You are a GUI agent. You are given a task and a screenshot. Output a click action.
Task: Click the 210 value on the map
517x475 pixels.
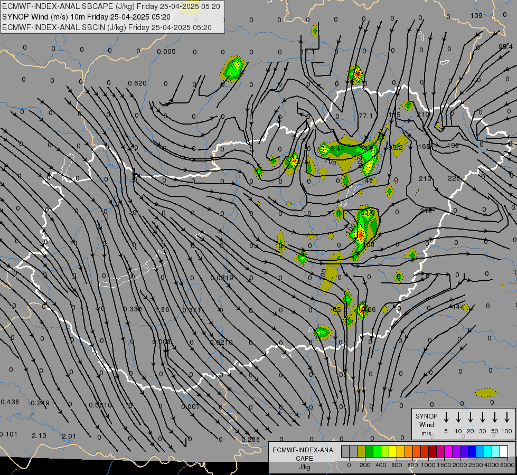tap(423, 115)
